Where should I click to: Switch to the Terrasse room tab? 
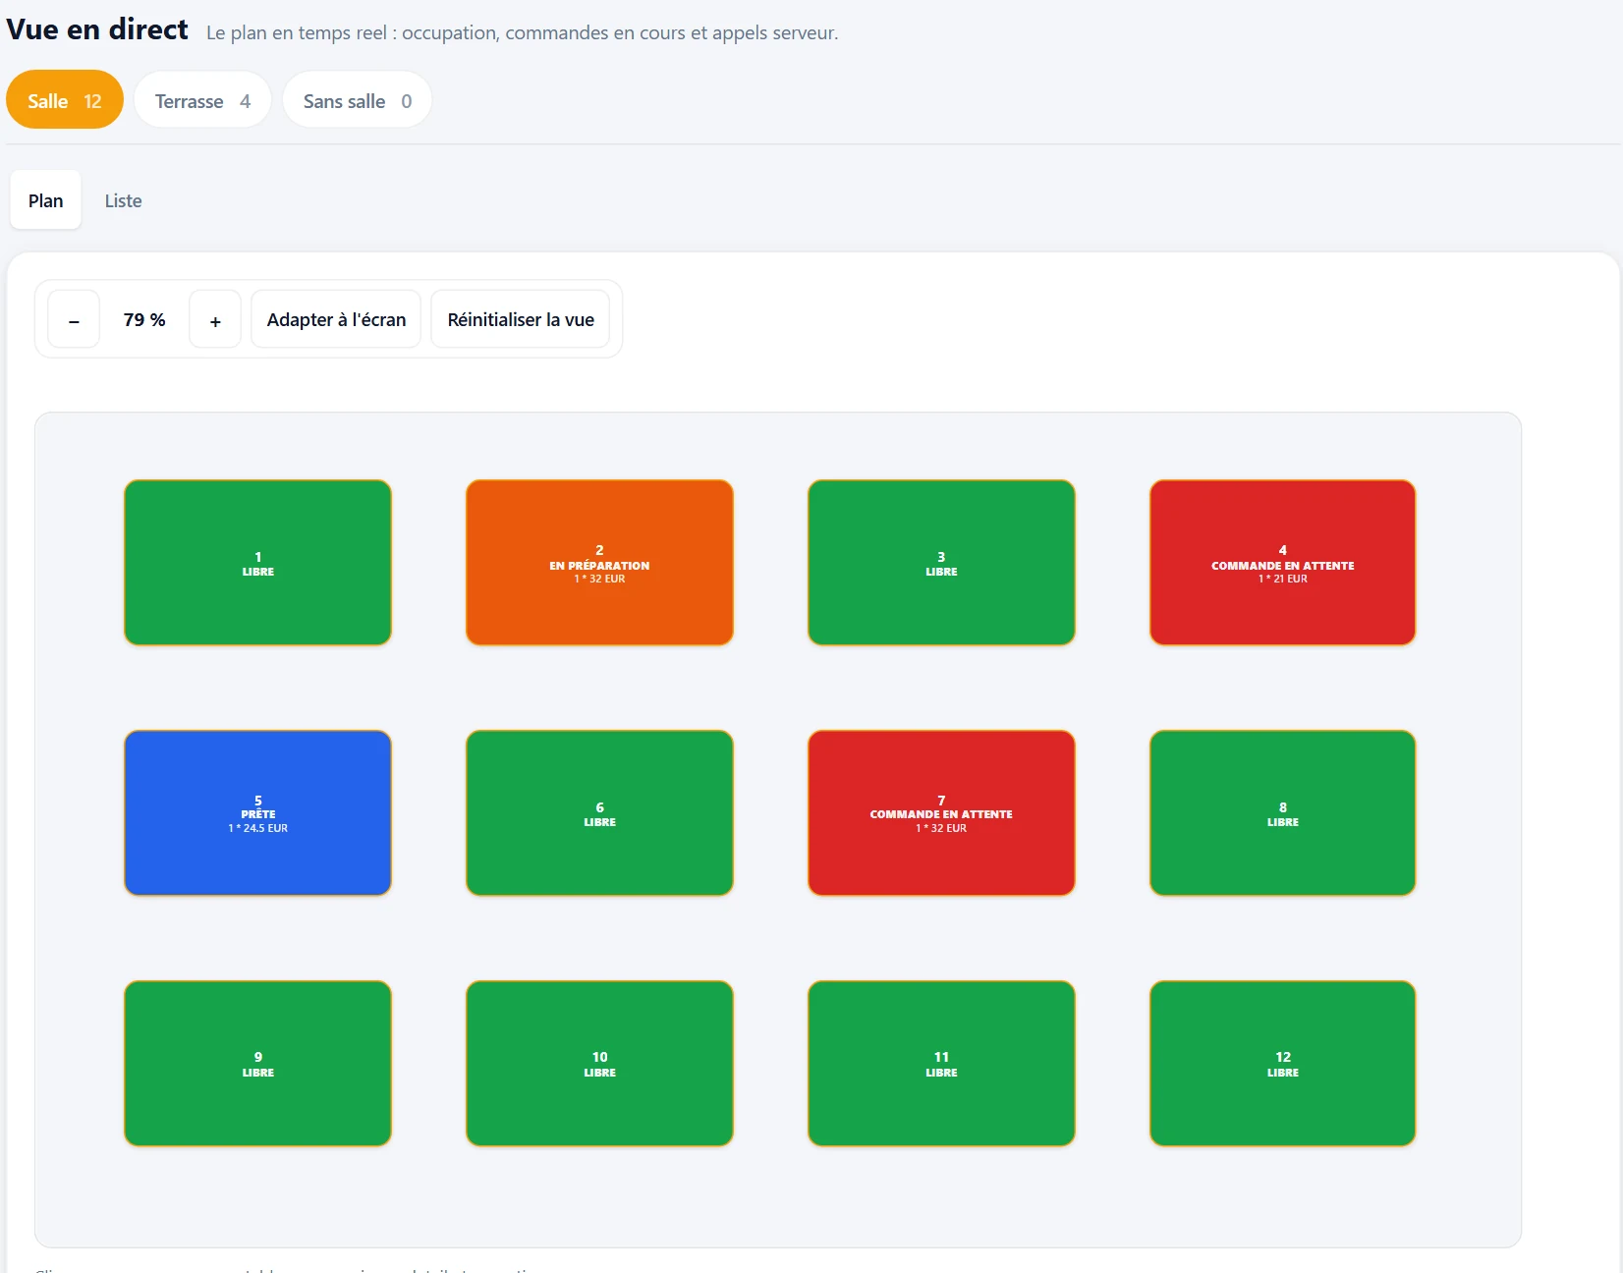tap(202, 100)
